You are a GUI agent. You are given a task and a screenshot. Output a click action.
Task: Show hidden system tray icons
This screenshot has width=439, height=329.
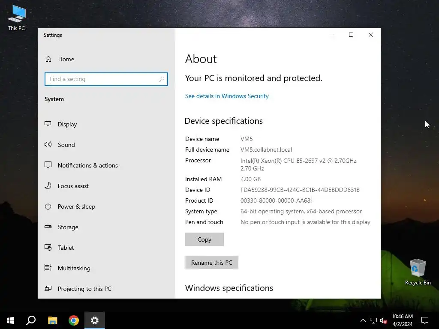point(363,320)
